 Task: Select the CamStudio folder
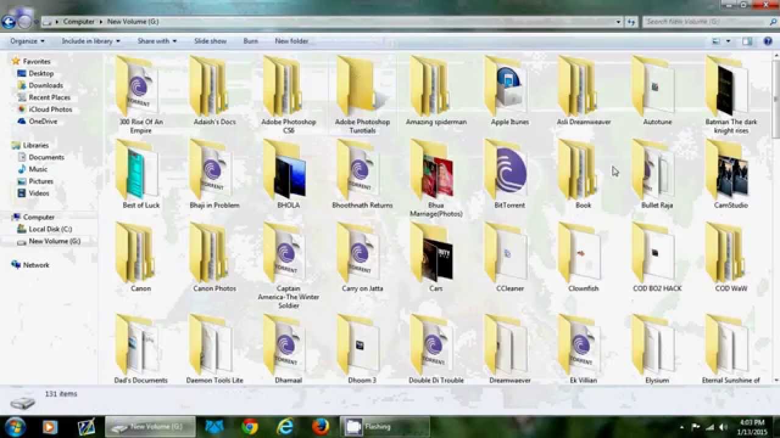[x=731, y=175]
